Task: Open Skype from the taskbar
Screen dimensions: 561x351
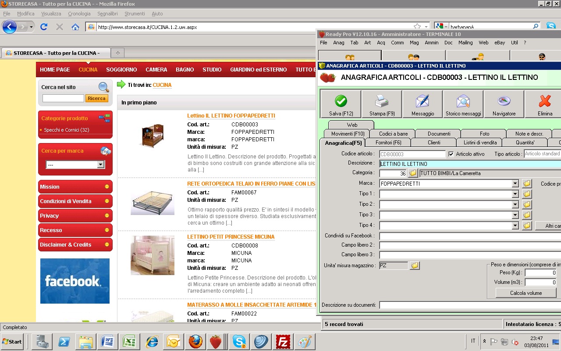Action: click(x=239, y=341)
